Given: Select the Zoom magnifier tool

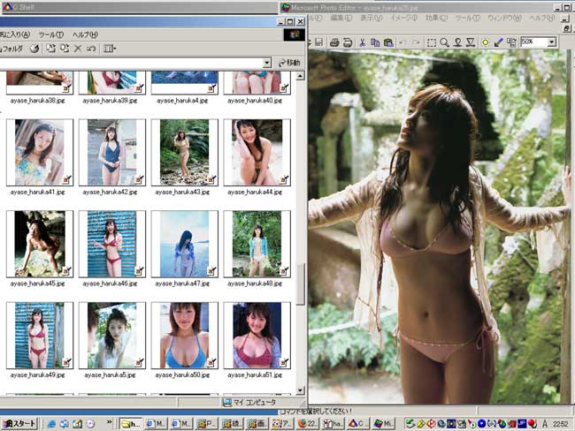Looking at the screenshot, I should [444, 42].
